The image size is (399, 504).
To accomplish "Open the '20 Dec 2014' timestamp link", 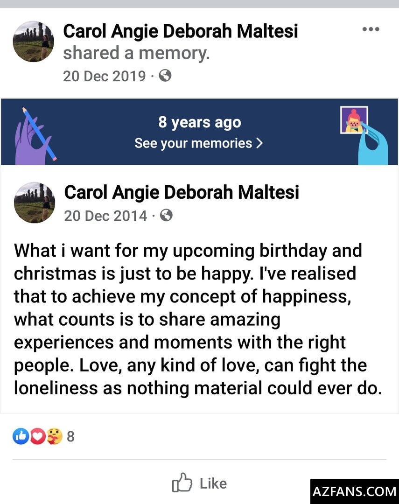I will (x=105, y=216).
